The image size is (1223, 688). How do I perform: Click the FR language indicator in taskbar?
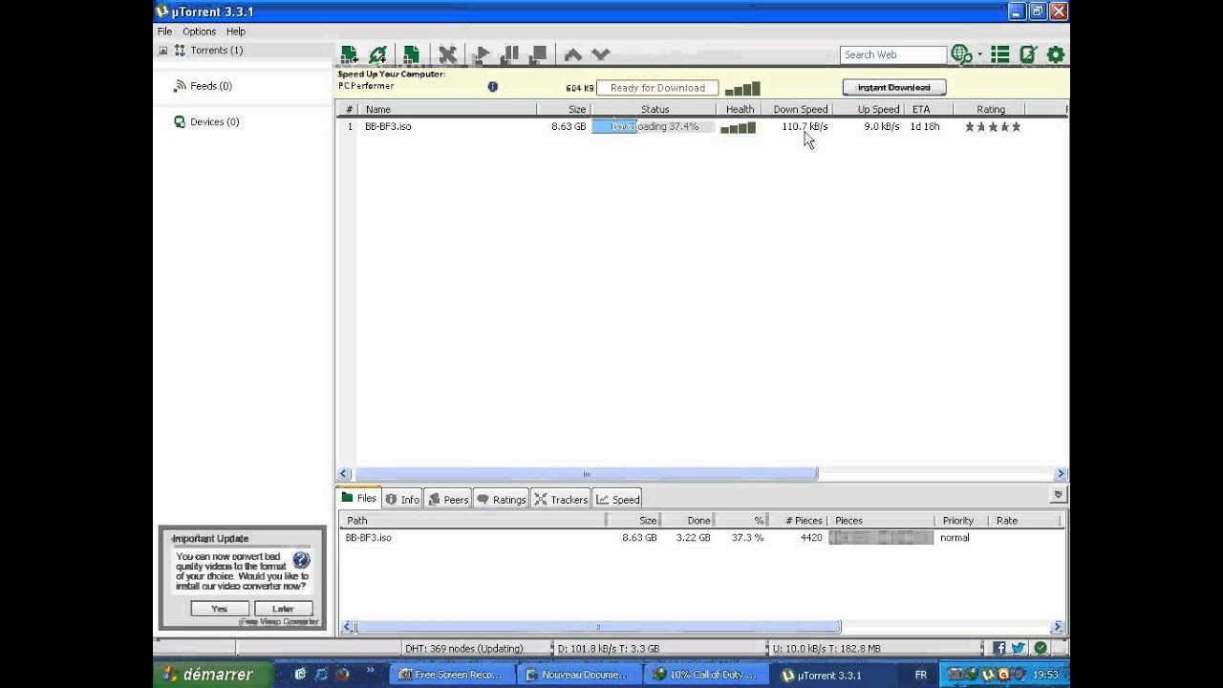[921, 675]
